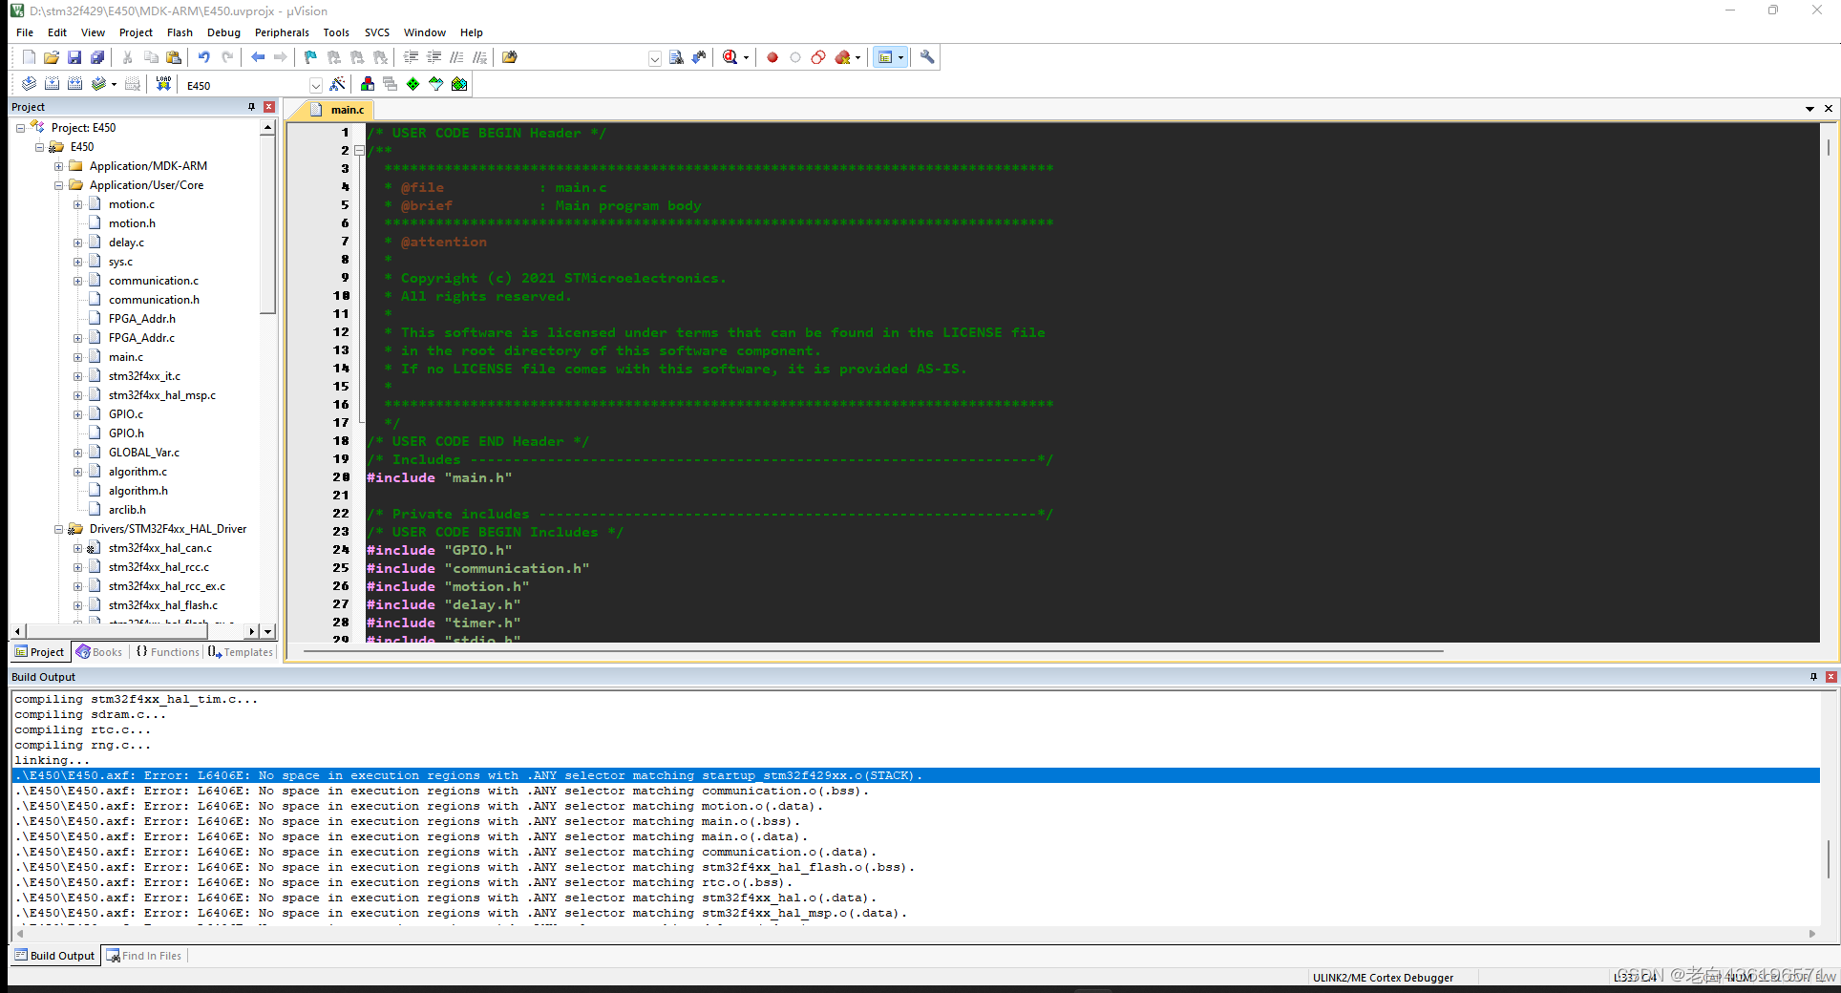1841x993 pixels.
Task: Click the Open file folder icon
Action: click(x=52, y=57)
